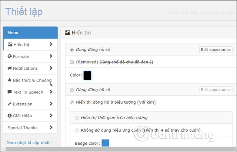Expand the Báo thức & Chuông chevron arrow
This screenshot has height=152, width=237.
(51, 84)
